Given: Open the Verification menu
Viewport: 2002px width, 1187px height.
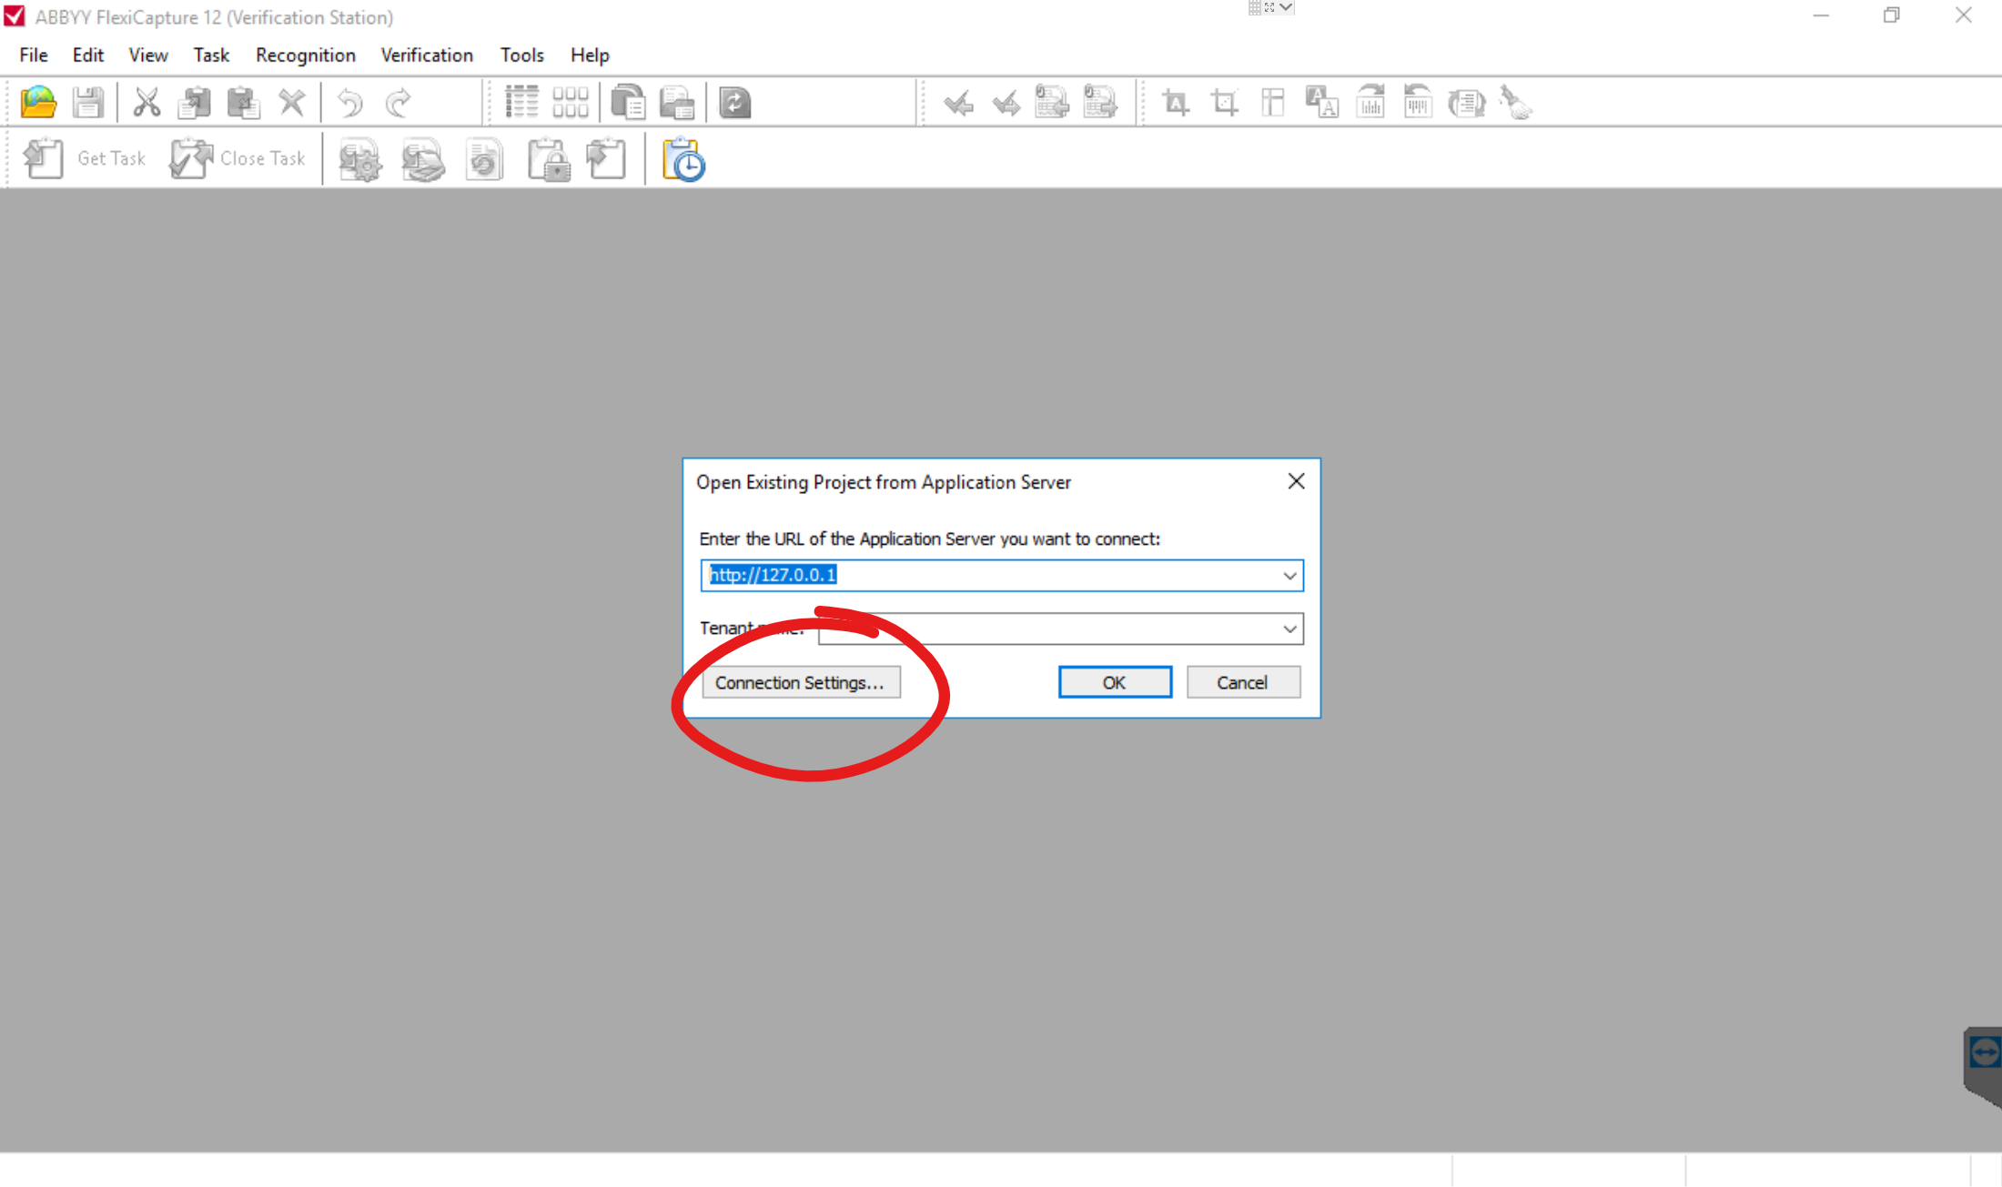Looking at the screenshot, I should (x=427, y=55).
